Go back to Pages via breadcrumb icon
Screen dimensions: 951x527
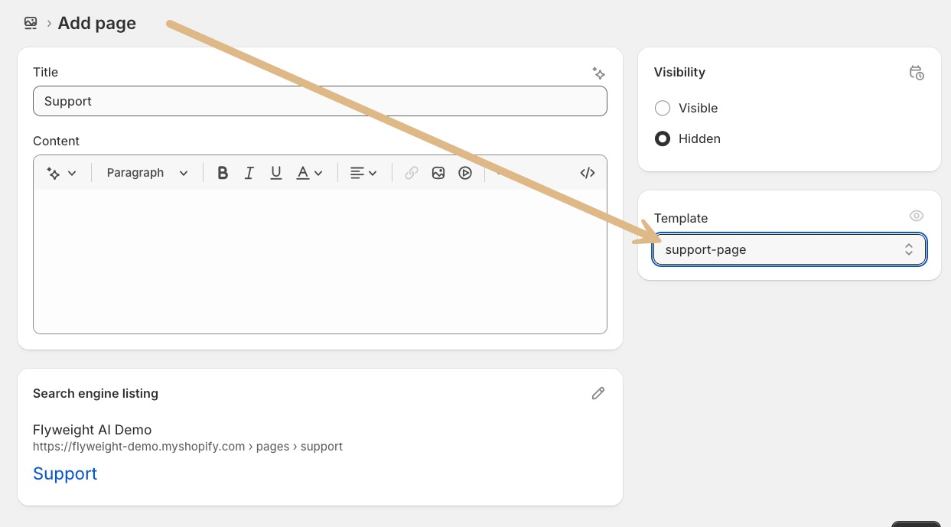point(31,23)
